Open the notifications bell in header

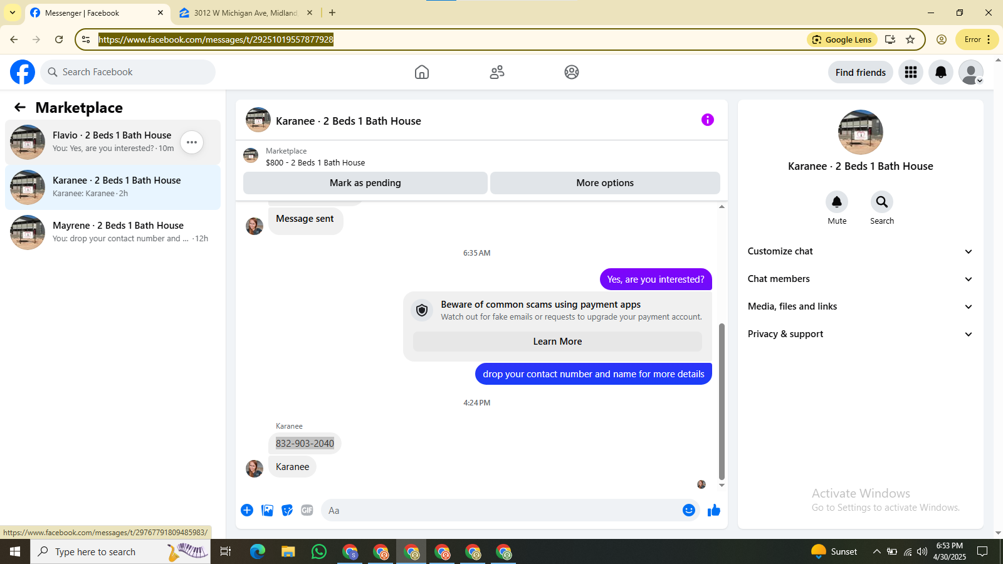[941, 72]
